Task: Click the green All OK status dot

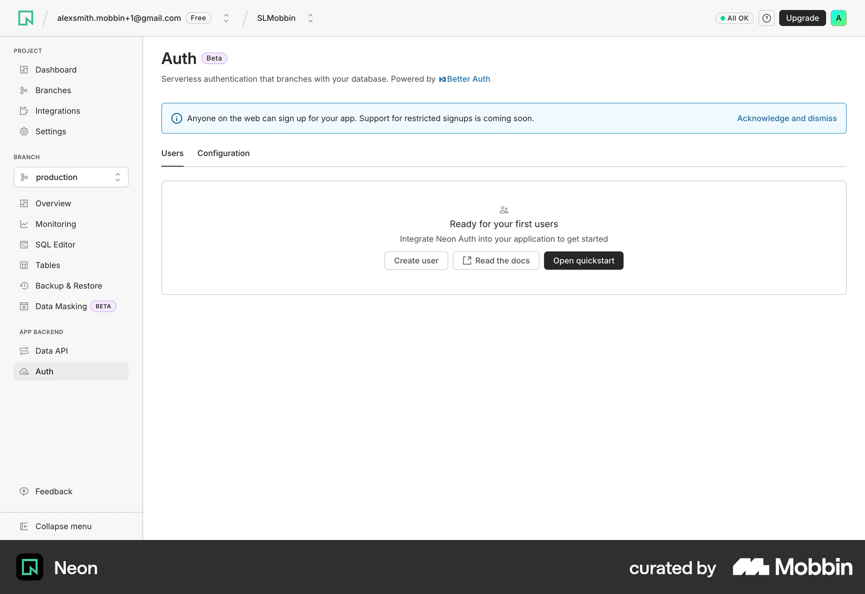Action: tap(723, 18)
